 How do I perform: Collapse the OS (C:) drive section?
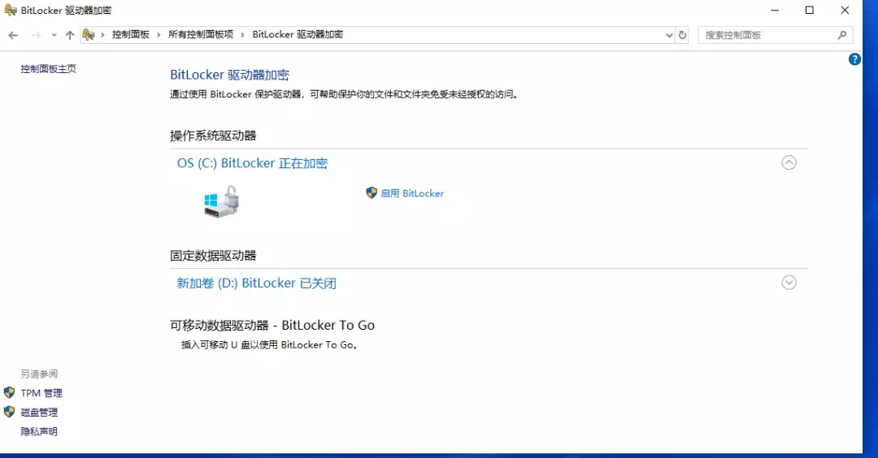click(789, 162)
